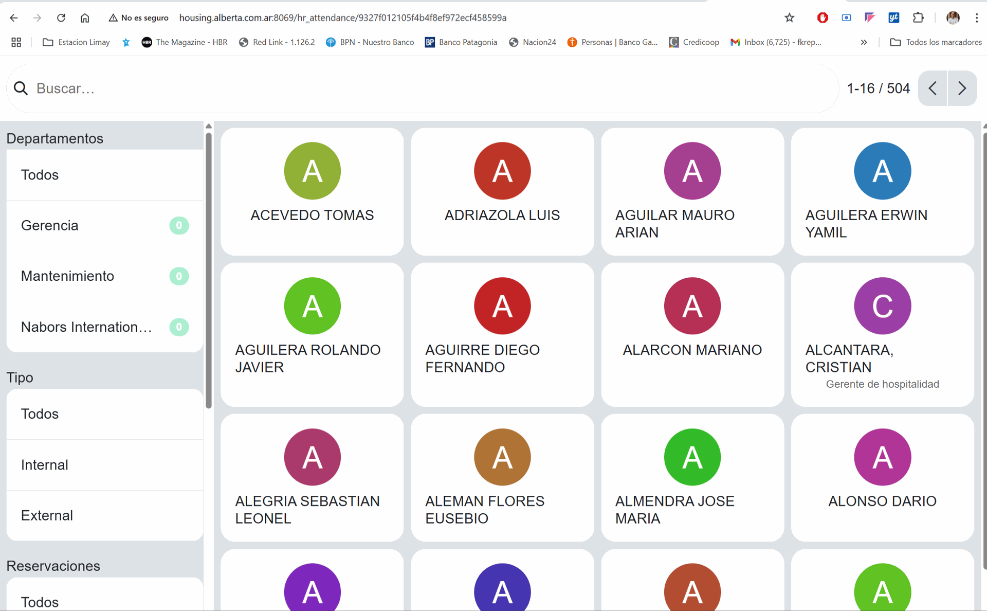The width and height of the screenshot is (987, 611).
Task: Click browser home icon
Action: pyautogui.click(x=85, y=18)
